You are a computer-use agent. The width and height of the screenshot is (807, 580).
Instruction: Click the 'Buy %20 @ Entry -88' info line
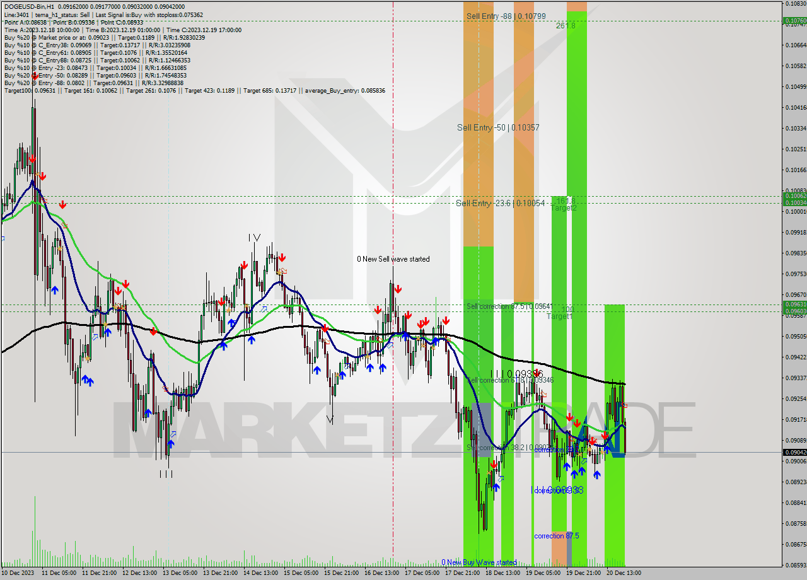(x=94, y=83)
